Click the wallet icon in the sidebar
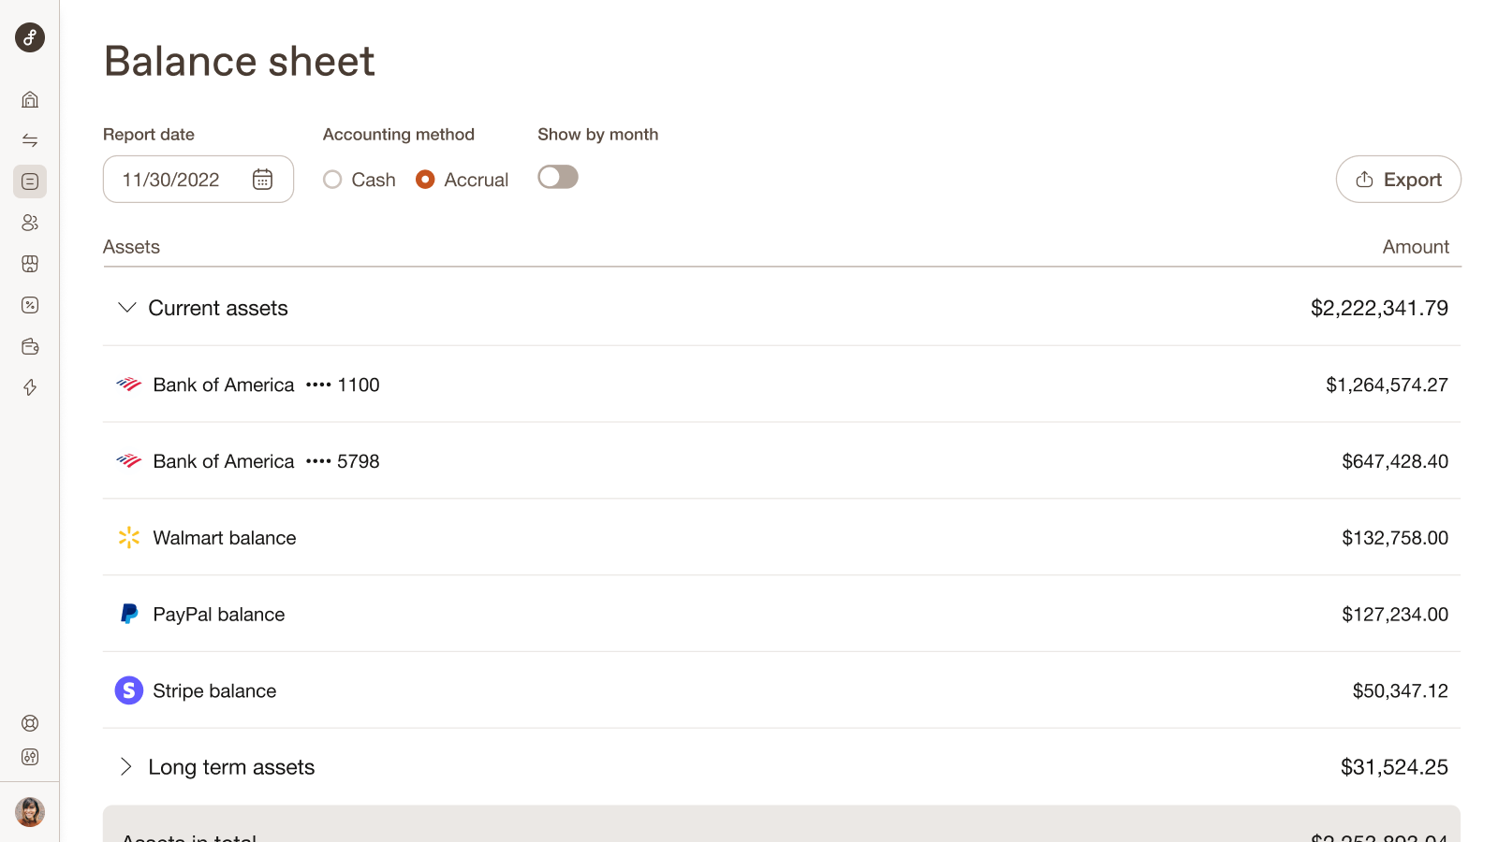Viewport: 1498px width, 842px height. (x=30, y=346)
